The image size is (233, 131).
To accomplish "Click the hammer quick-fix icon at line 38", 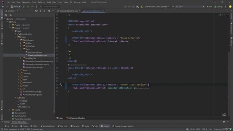I will pos(61,84).
